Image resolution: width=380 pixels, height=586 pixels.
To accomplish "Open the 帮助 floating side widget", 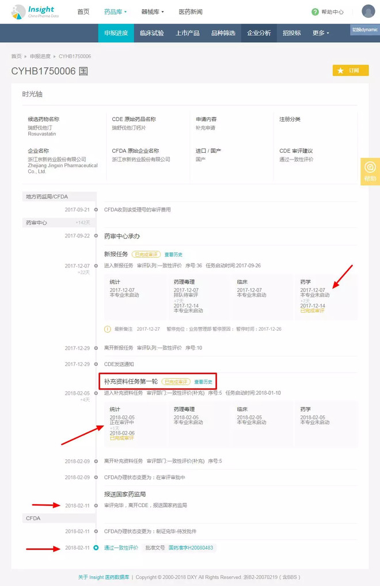I will point(370,172).
